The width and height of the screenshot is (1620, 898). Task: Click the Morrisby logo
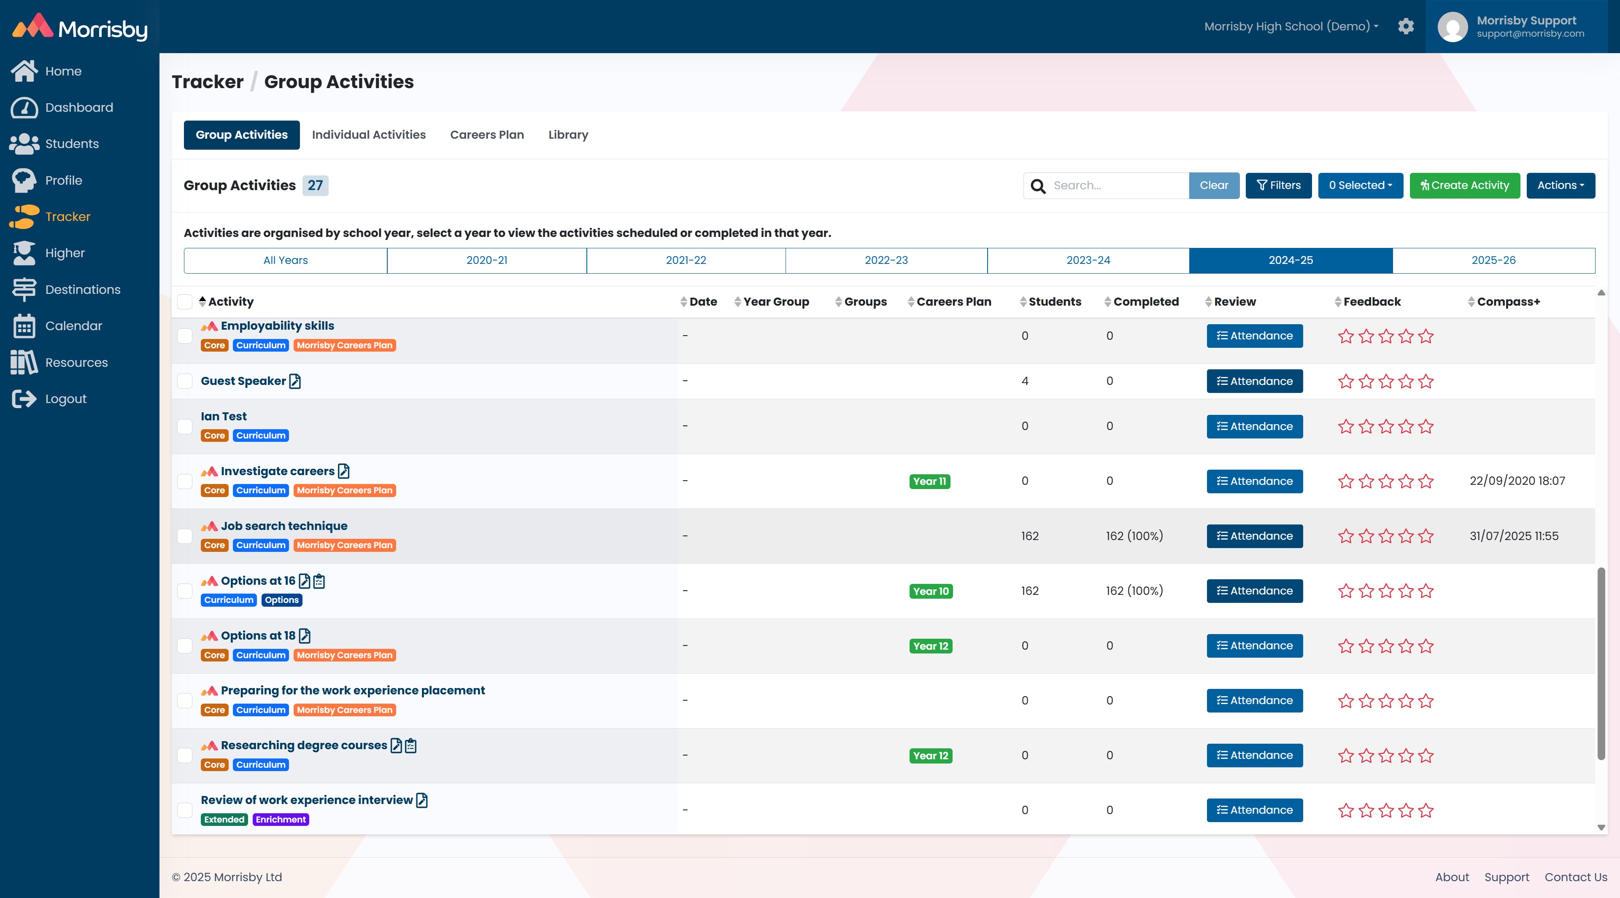click(x=80, y=28)
